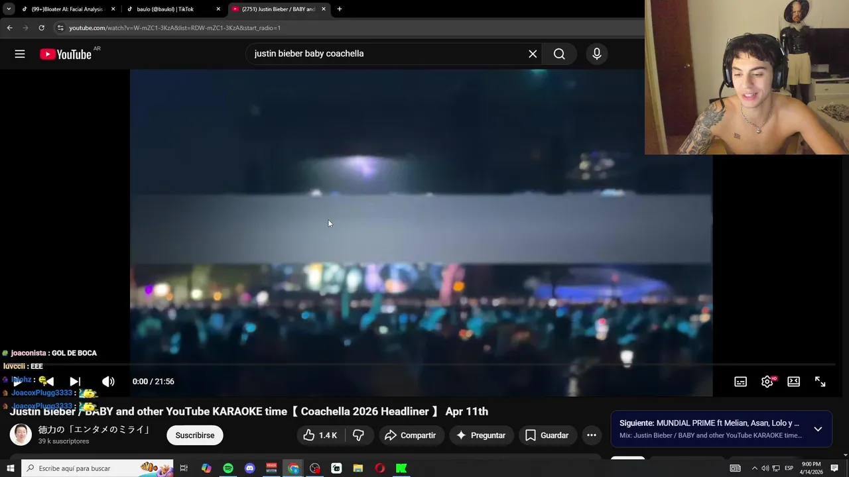
Task: Open the Siguiente: MUNDIAL PRIME next video
Action: pos(709,423)
